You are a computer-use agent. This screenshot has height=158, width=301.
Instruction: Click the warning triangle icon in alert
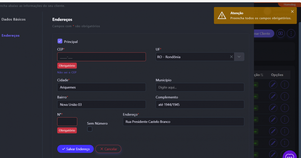[x=222, y=16]
